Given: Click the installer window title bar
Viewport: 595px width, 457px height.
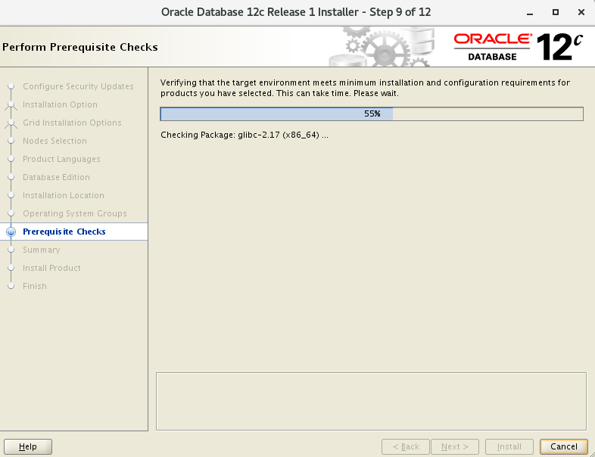Looking at the screenshot, I should [296, 12].
